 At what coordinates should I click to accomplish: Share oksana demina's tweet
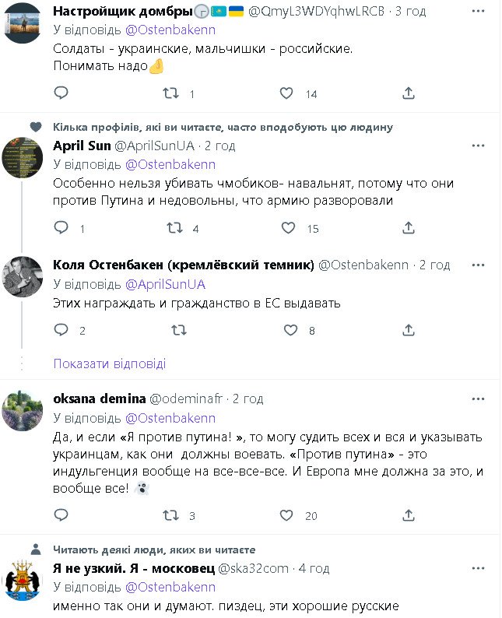pyautogui.click(x=409, y=514)
